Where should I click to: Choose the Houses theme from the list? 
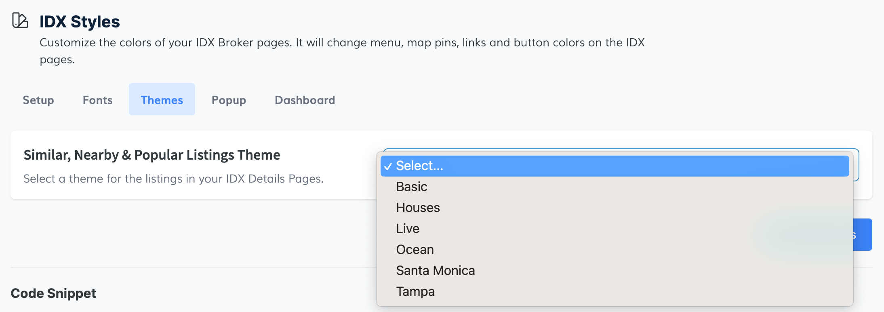tap(418, 208)
